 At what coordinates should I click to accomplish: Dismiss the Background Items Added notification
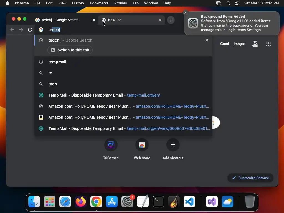click(x=185, y=12)
